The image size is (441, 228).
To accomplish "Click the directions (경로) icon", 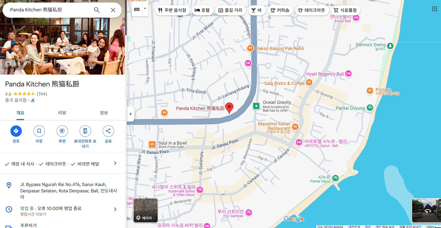I will click(16, 131).
